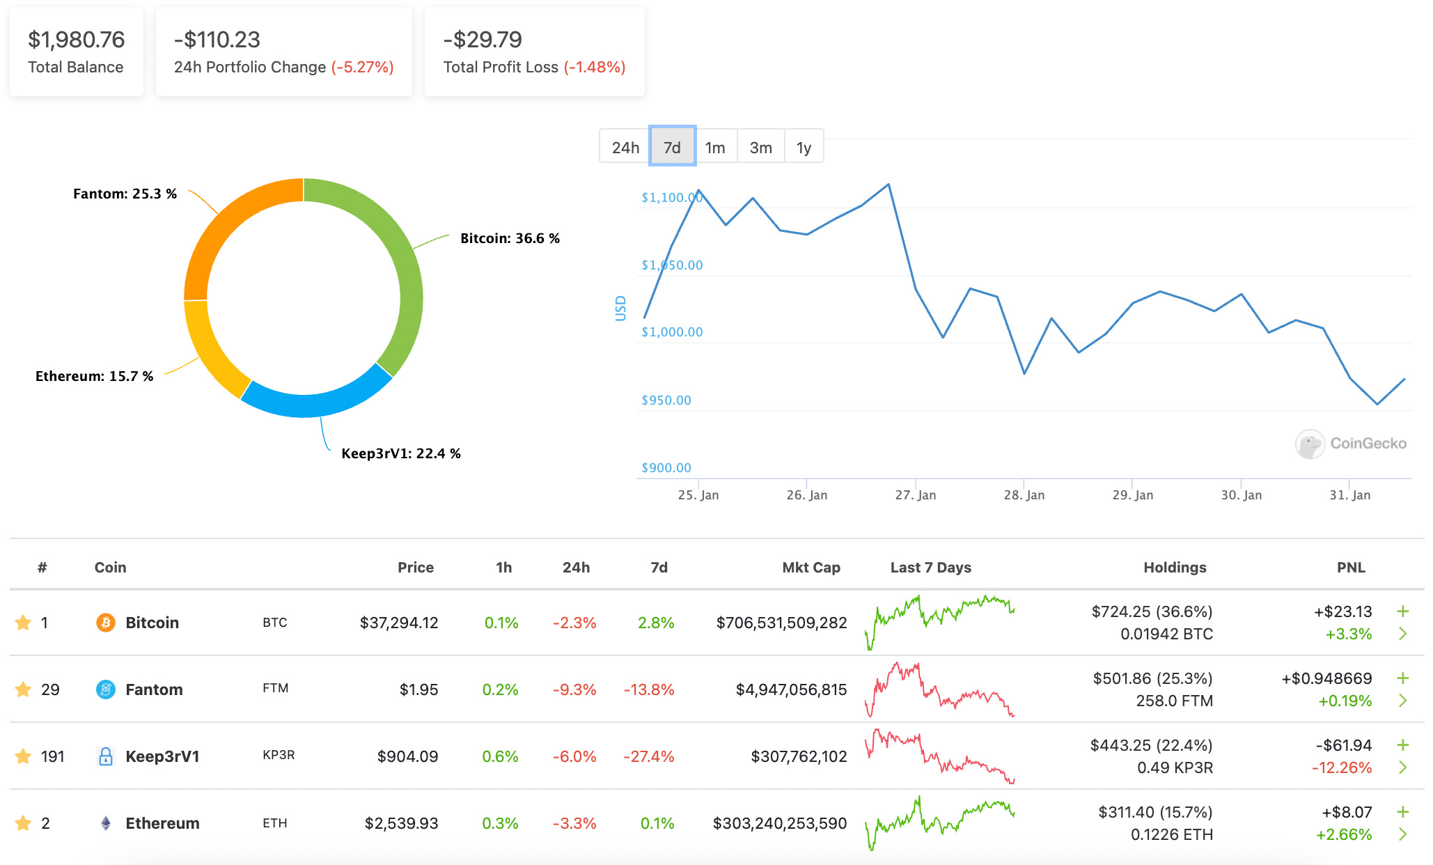Sort table by 7d column

tap(659, 568)
